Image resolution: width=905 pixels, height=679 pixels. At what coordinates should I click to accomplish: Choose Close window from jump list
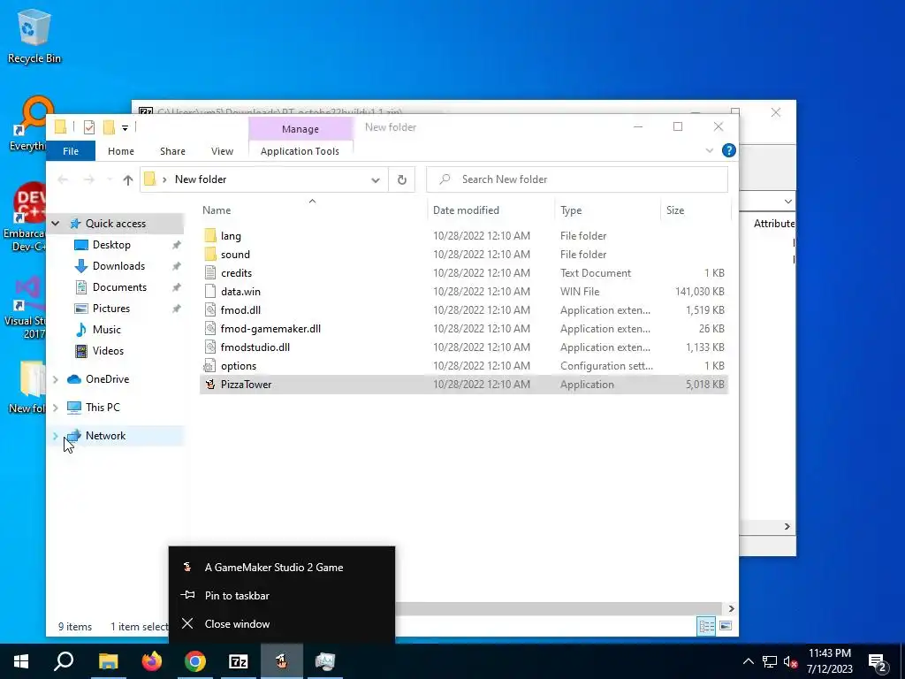pos(282,624)
